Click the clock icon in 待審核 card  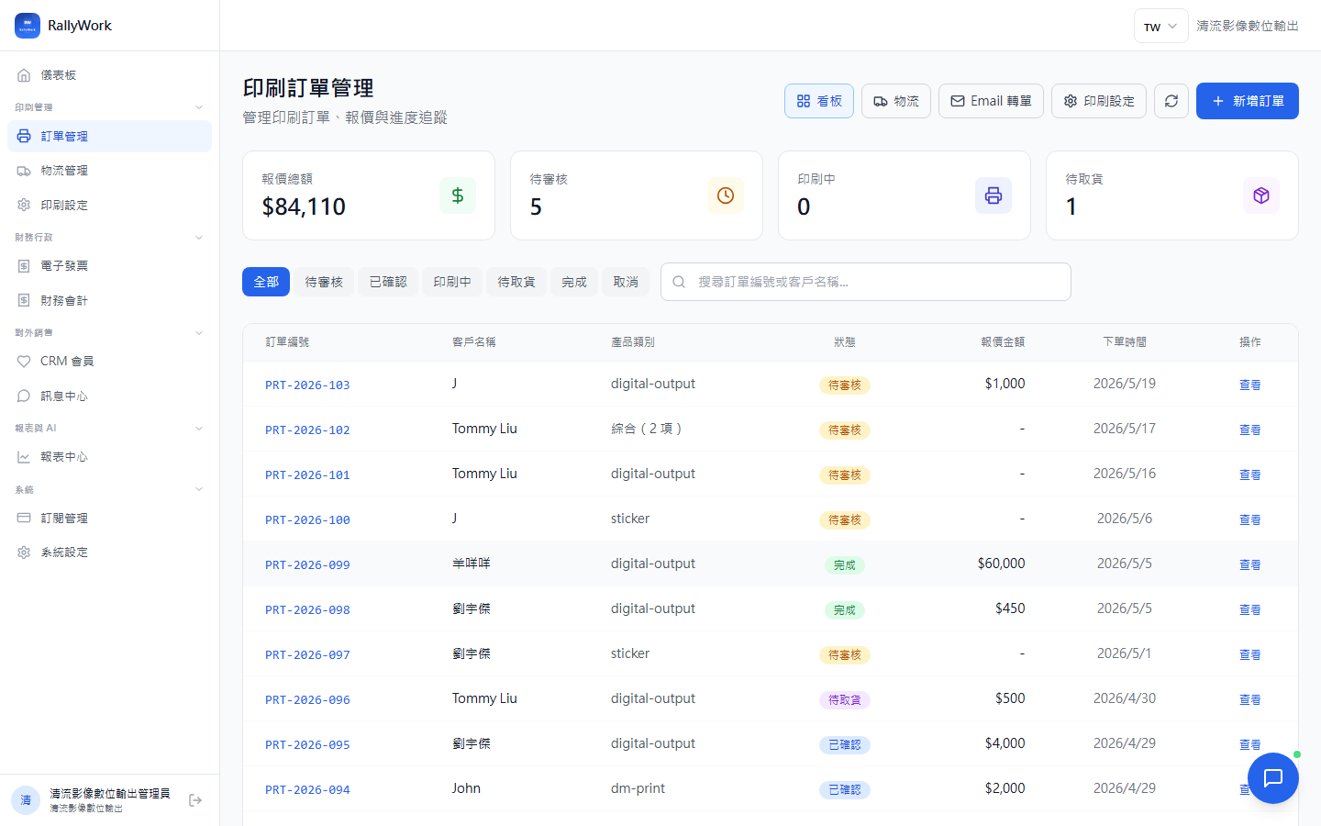click(x=726, y=195)
